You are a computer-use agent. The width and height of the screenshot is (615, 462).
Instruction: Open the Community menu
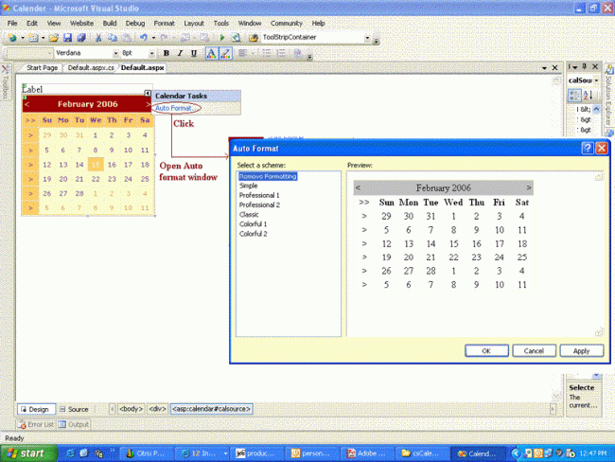[287, 23]
